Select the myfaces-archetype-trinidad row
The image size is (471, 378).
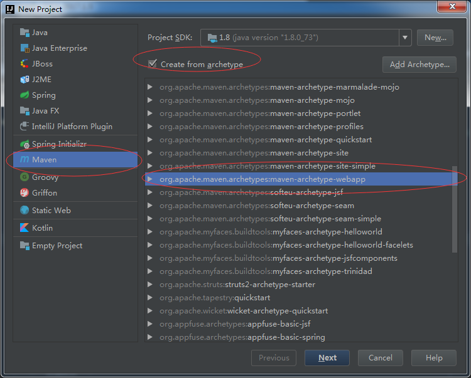[301, 271]
